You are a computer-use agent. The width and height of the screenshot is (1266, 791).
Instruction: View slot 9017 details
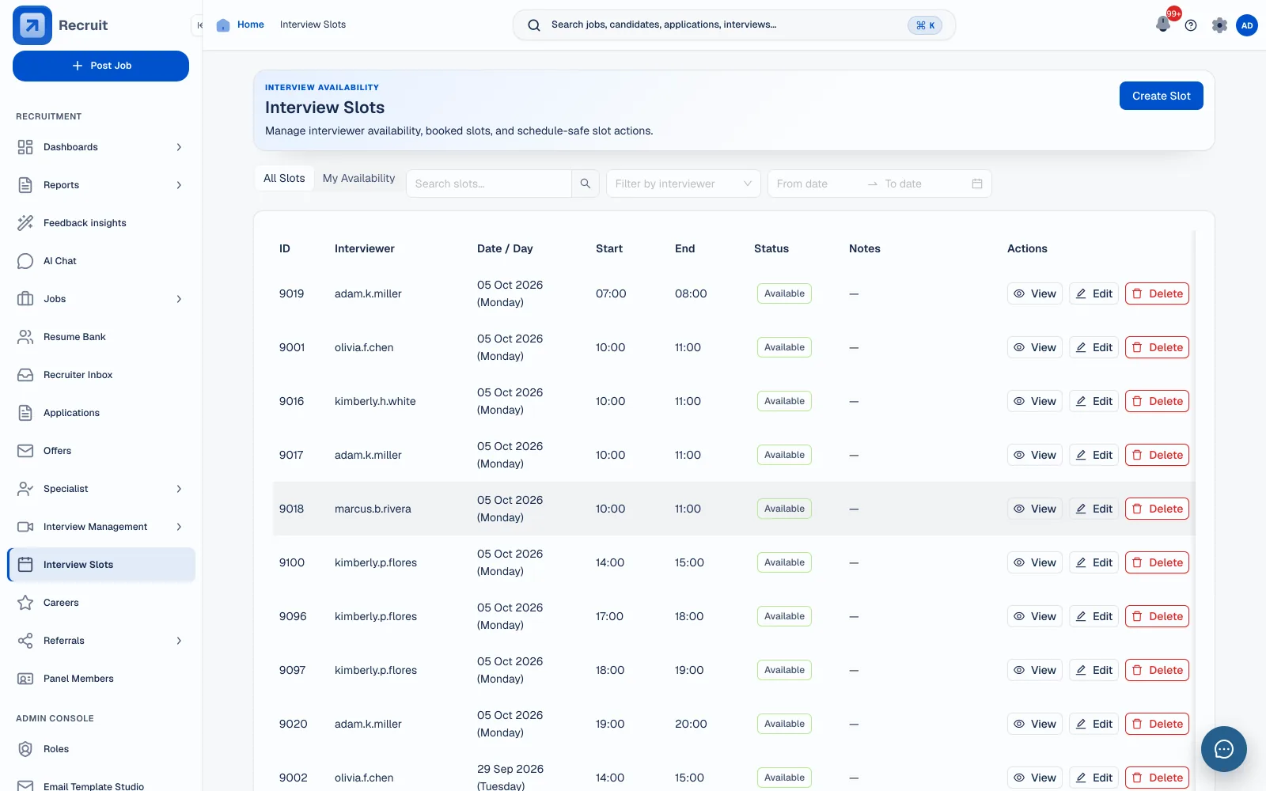1034,455
